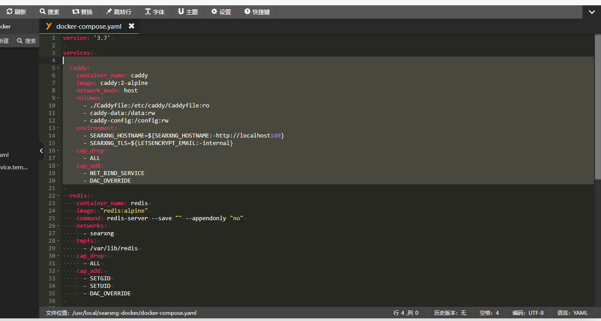
Task: Click the sidebar search button
Action: point(27,41)
